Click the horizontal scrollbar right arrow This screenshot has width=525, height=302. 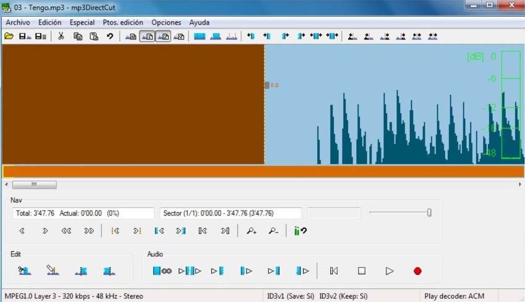(x=520, y=185)
